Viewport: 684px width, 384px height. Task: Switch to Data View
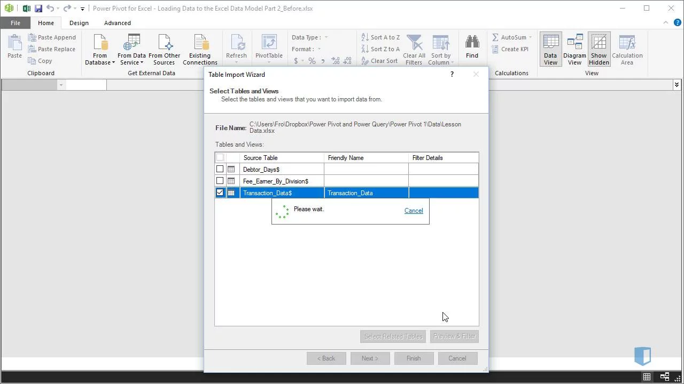550,50
